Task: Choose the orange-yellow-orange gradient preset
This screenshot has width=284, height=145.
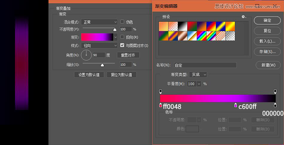Action: pyautogui.click(x=230, y=26)
